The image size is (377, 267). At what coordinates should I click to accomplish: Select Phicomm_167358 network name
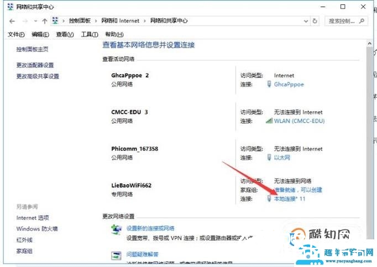135,149
